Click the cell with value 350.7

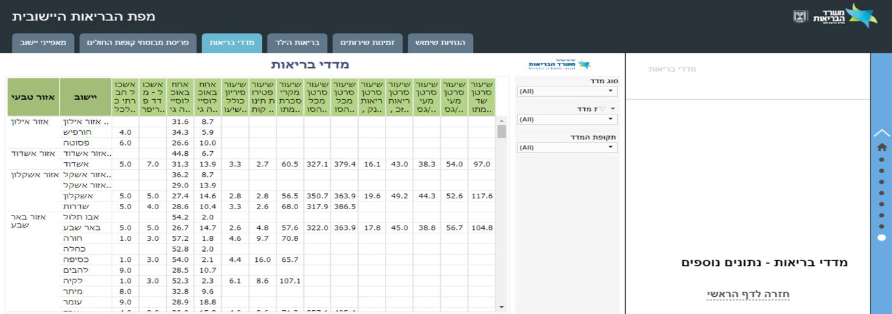[x=317, y=196]
